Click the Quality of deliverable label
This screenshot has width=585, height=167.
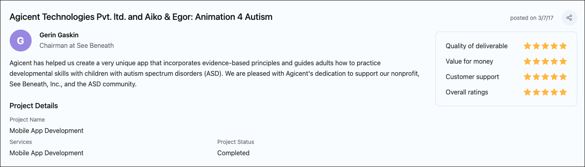(477, 46)
